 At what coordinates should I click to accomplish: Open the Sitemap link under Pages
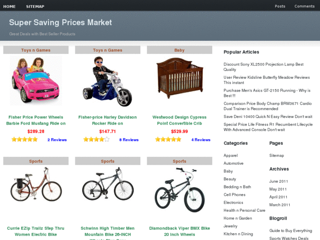(x=276, y=155)
